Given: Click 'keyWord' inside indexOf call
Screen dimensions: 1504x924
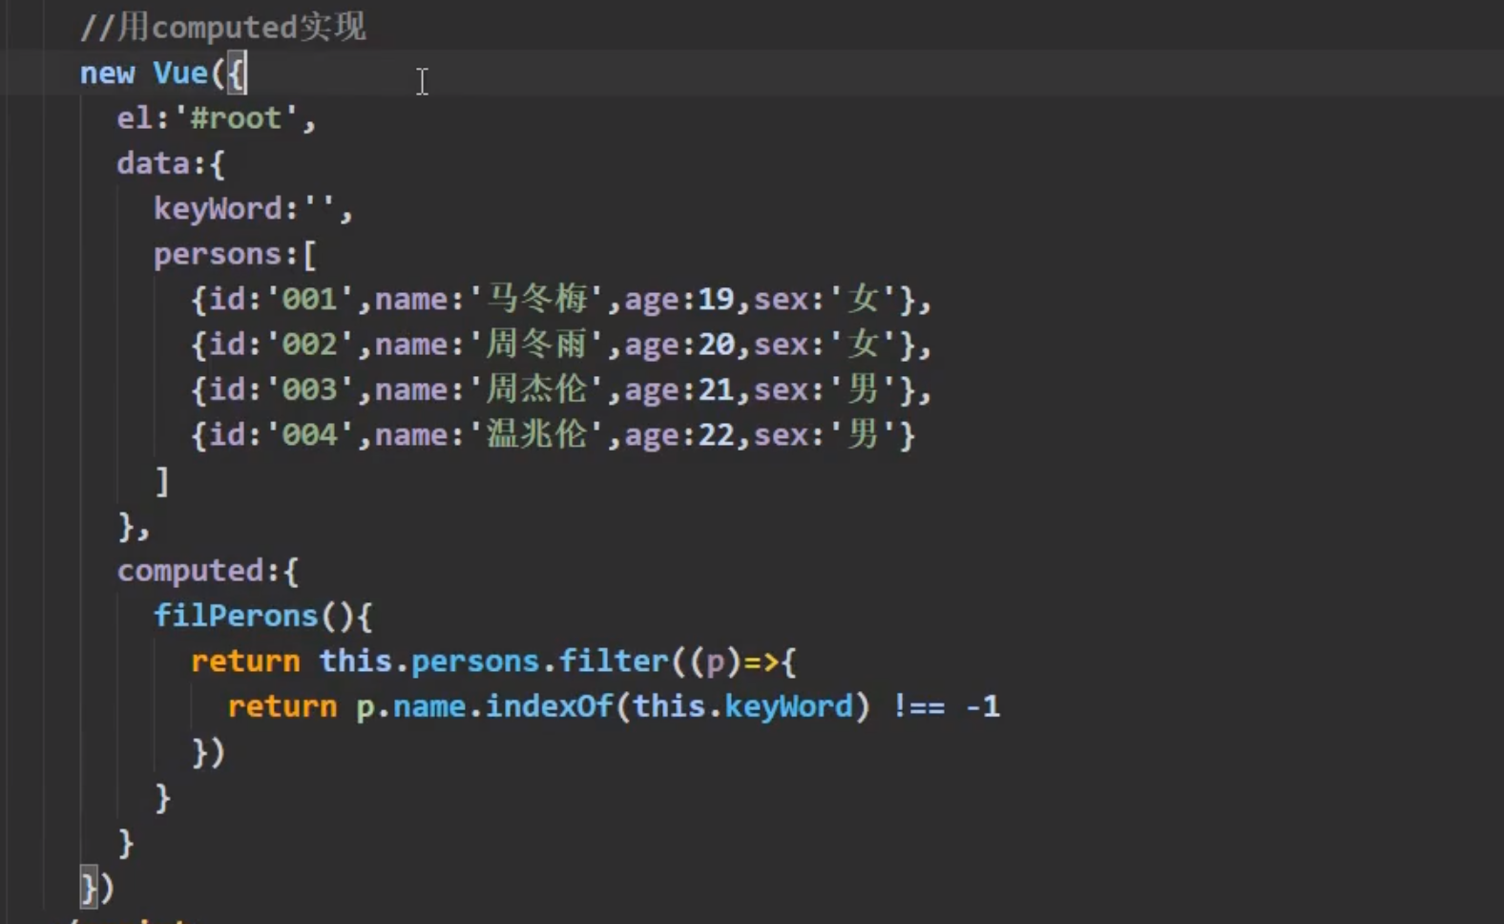Looking at the screenshot, I should [x=788, y=706].
